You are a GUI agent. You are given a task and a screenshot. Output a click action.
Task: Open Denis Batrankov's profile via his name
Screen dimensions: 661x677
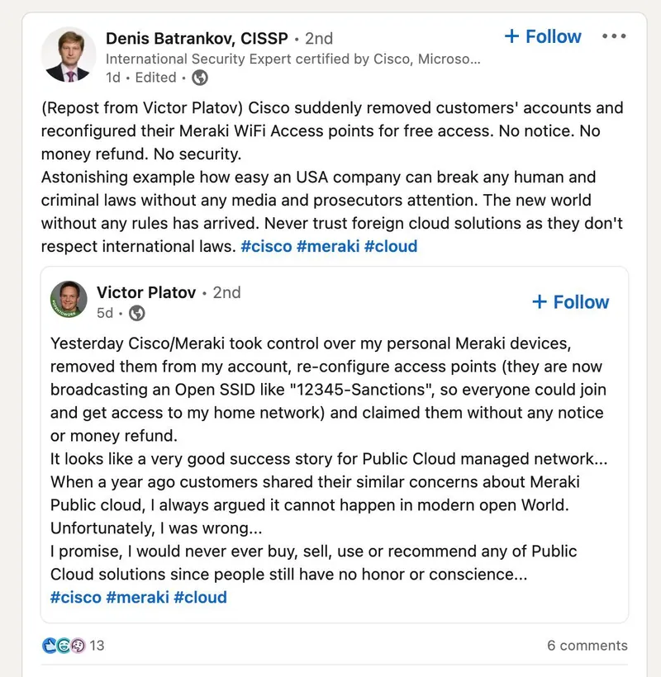click(x=197, y=38)
